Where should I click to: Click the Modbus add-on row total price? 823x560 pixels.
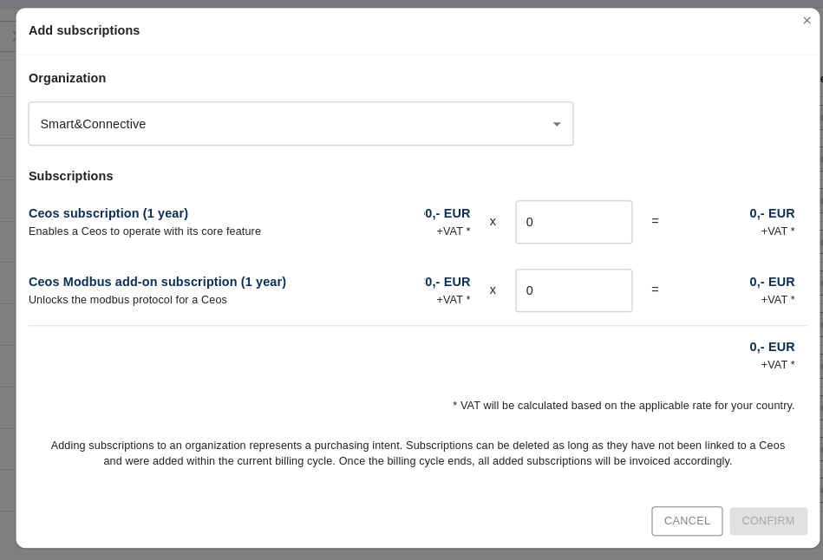pos(771,282)
